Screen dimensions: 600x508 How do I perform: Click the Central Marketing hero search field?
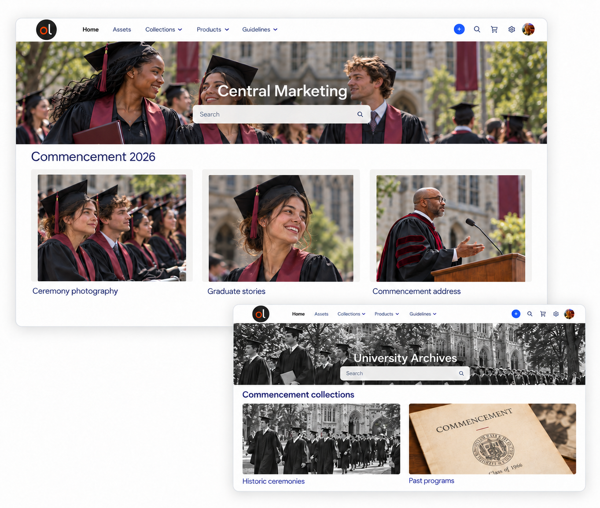281,114
